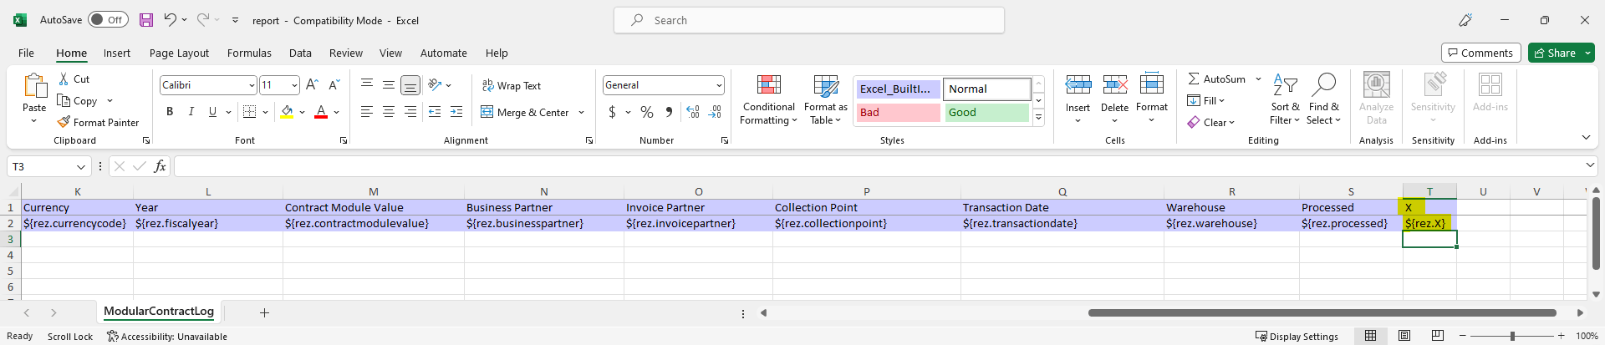Open Find & Select magnifier
Image resolution: width=1605 pixels, height=345 pixels.
coord(1324,99)
